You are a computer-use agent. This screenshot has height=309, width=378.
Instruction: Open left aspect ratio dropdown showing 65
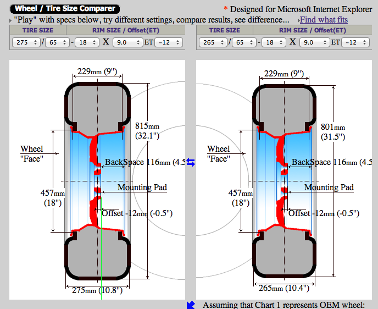point(57,42)
